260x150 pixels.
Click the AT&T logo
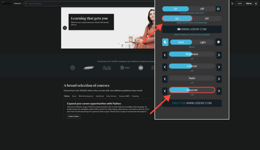tap(125, 68)
